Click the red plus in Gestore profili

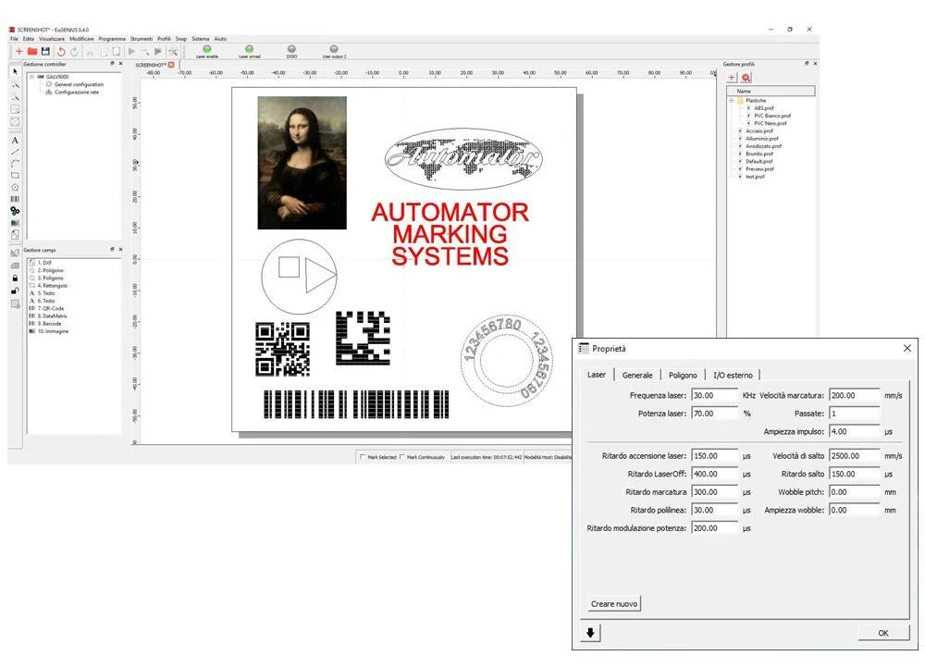[732, 78]
